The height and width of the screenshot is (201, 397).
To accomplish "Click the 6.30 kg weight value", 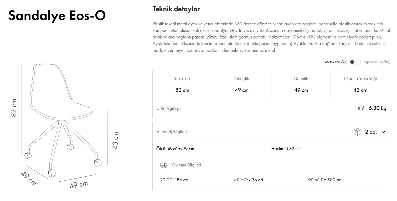I will tap(377, 108).
